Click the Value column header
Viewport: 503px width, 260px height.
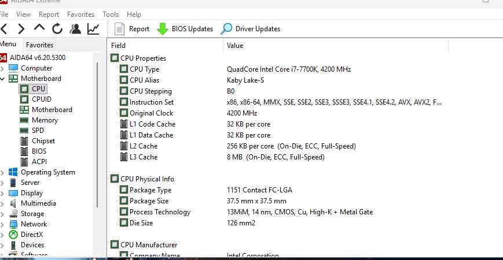[x=336, y=46]
